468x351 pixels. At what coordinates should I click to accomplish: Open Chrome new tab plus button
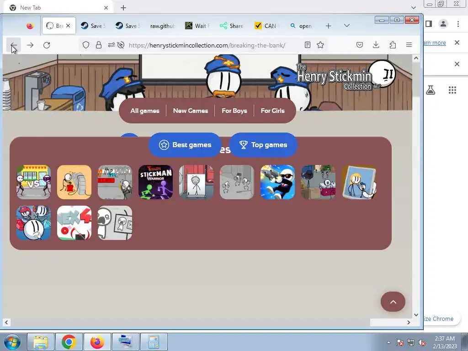pos(123,8)
